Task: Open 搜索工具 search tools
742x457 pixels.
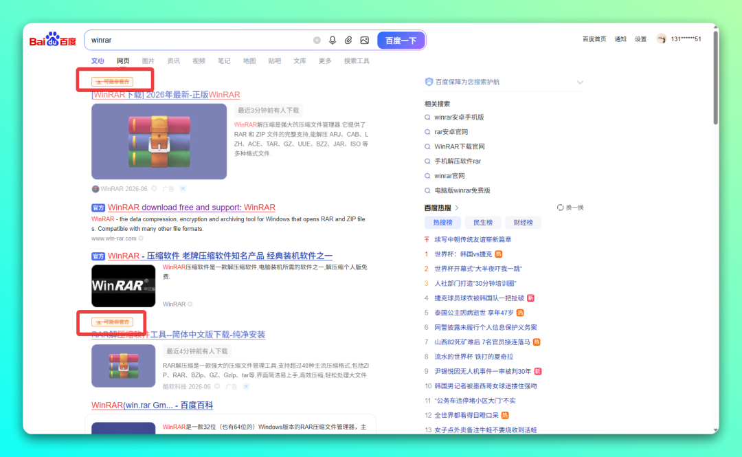Action: 357,60
